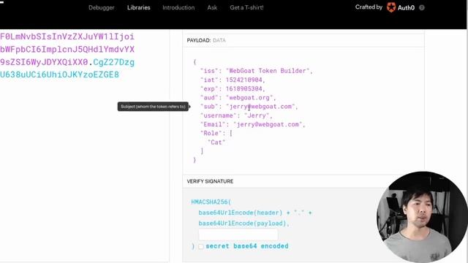Image resolution: width=468 pixels, height=263 pixels.
Task: Click the HMACSHA256( text
Action: coord(211,202)
